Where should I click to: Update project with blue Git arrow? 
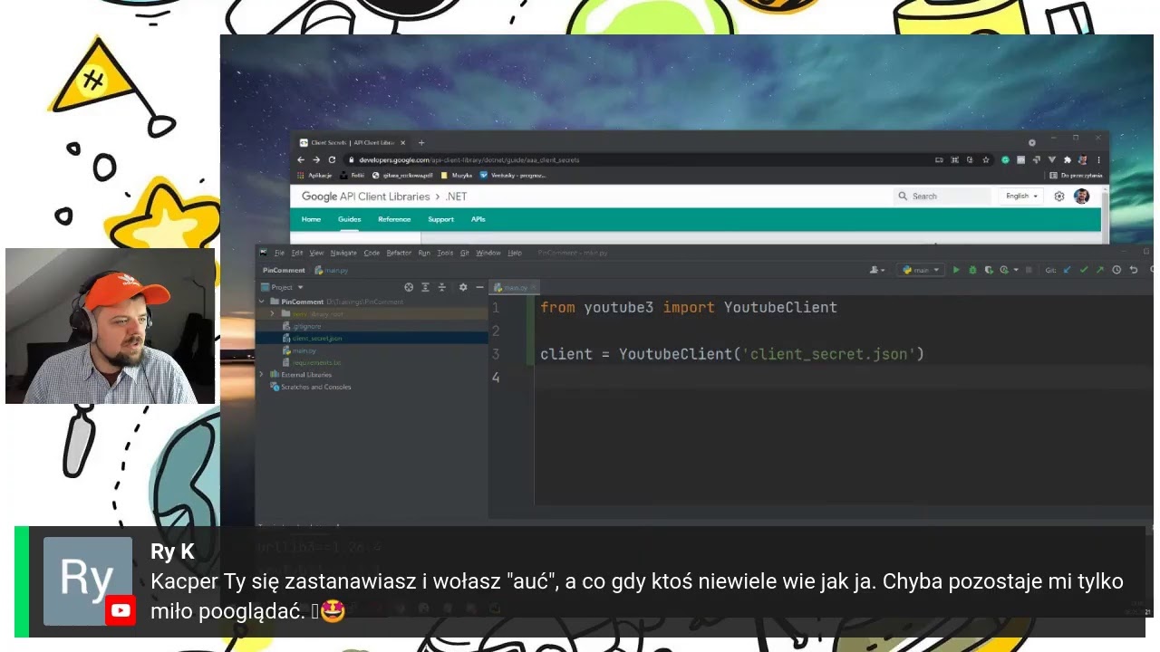pyautogui.click(x=1068, y=270)
